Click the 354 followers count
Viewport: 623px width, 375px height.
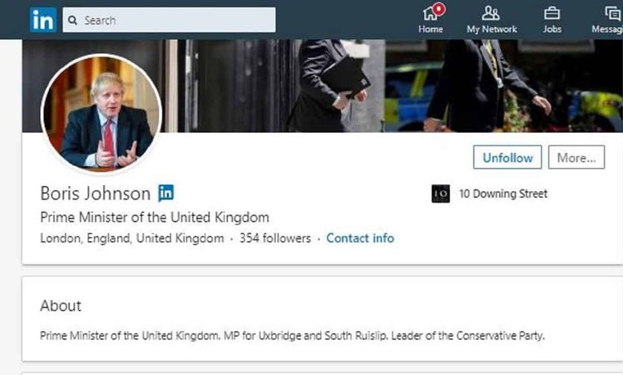tap(275, 238)
